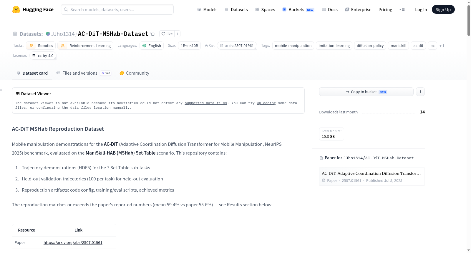The image size is (471, 253).
Task: Switch to the Community tab
Action: coord(134,73)
